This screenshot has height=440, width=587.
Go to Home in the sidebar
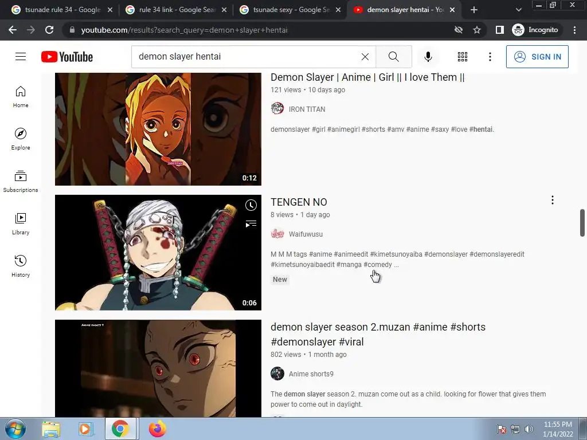pos(21,97)
